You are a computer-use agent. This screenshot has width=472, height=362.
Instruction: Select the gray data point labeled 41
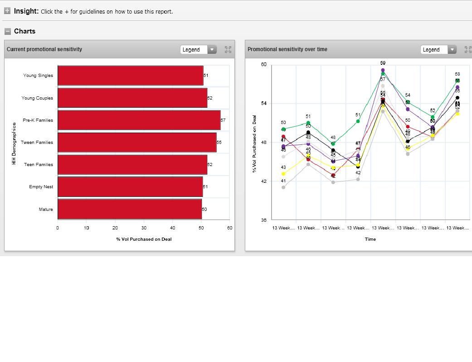click(283, 187)
